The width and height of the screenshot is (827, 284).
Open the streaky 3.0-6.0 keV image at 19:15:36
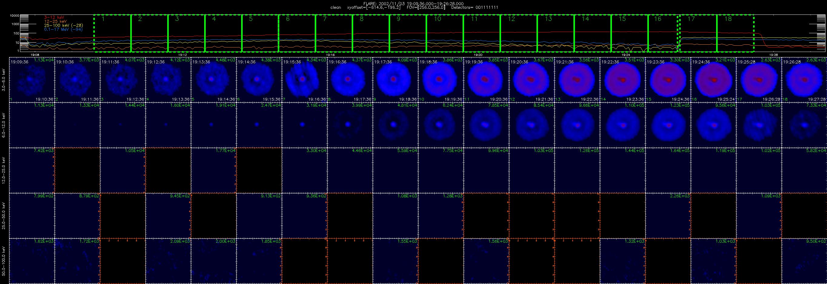(x=304, y=80)
